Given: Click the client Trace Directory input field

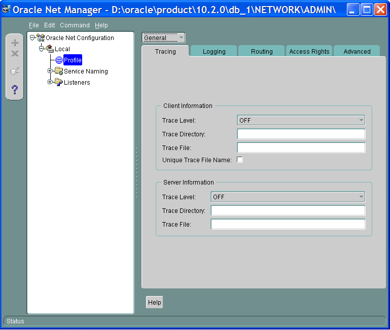Looking at the screenshot, I should 301,134.
